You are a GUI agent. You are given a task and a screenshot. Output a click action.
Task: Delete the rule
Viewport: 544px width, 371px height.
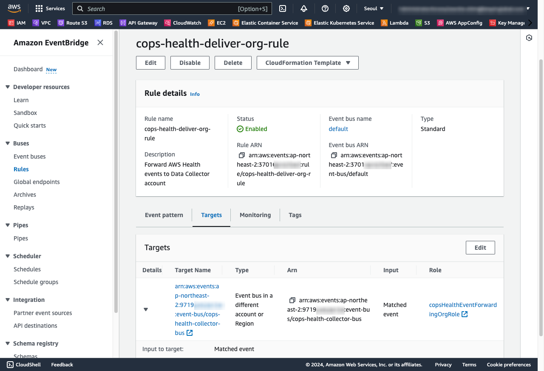233,63
